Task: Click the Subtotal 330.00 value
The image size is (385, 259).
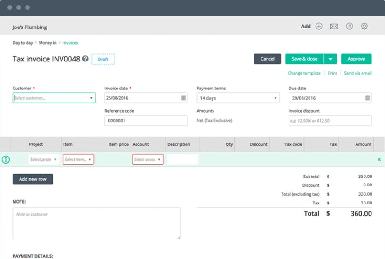Action: point(365,176)
